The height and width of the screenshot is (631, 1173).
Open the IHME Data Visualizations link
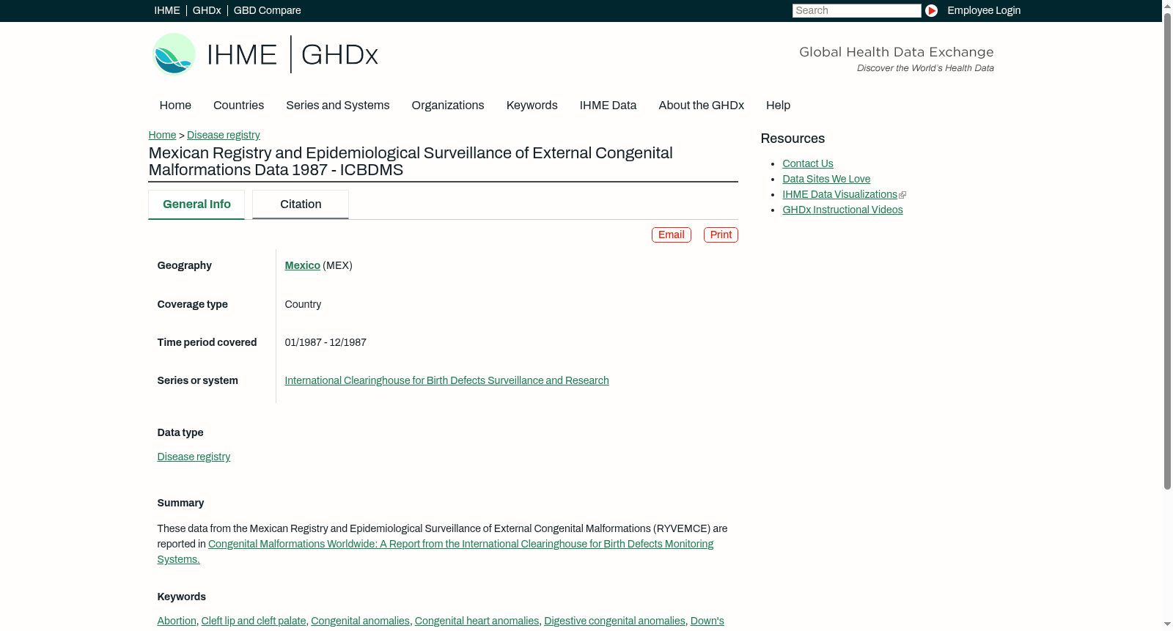tap(839, 194)
